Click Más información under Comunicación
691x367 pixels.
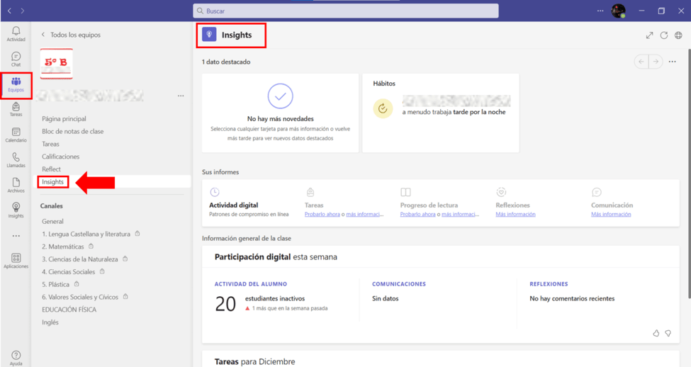coord(611,214)
